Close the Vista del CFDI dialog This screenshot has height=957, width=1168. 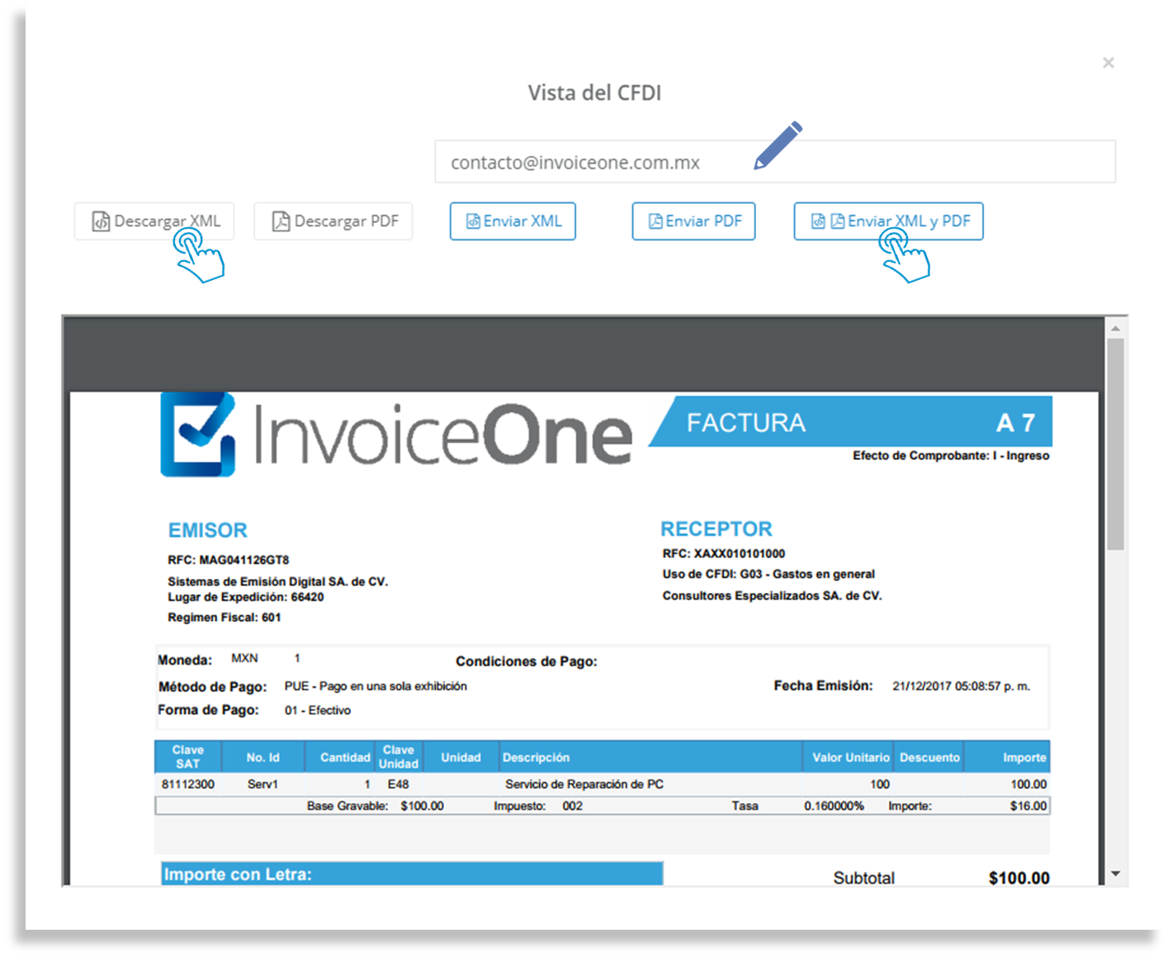tap(1109, 63)
